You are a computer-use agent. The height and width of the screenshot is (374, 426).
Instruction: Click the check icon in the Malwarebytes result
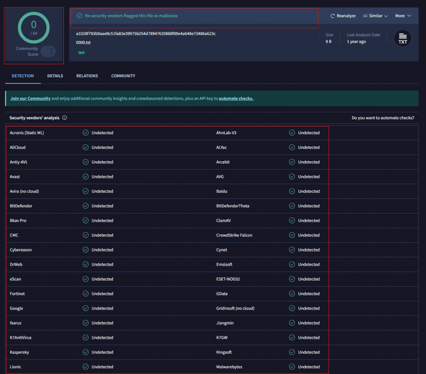(292, 367)
